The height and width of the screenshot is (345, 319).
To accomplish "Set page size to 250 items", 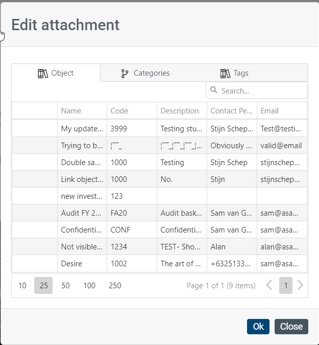I will point(115,285).
